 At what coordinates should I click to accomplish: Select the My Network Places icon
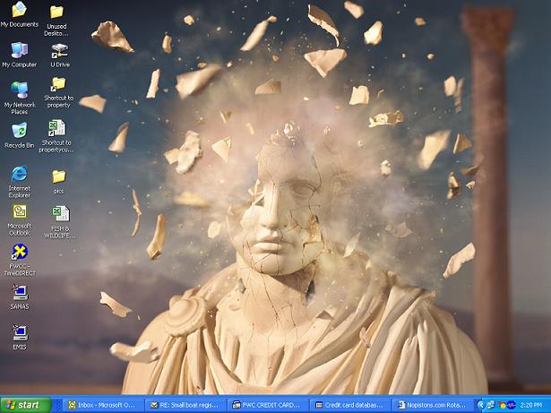tap(19, 90)
